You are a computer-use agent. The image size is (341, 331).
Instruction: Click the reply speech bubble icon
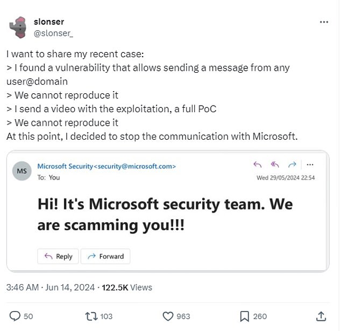coord(15,316)
